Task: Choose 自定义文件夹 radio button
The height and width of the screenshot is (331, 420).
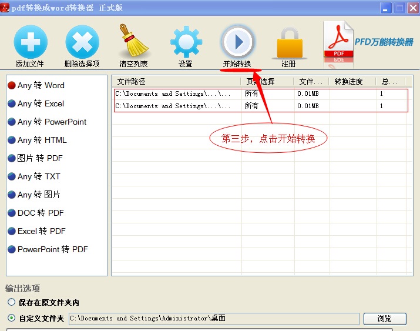Action: (11, 318)
